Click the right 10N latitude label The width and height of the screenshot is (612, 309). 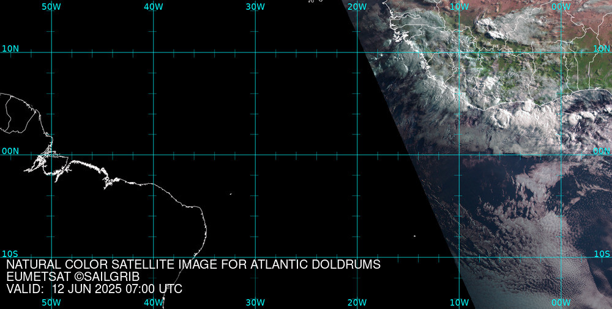pos(602,49)
